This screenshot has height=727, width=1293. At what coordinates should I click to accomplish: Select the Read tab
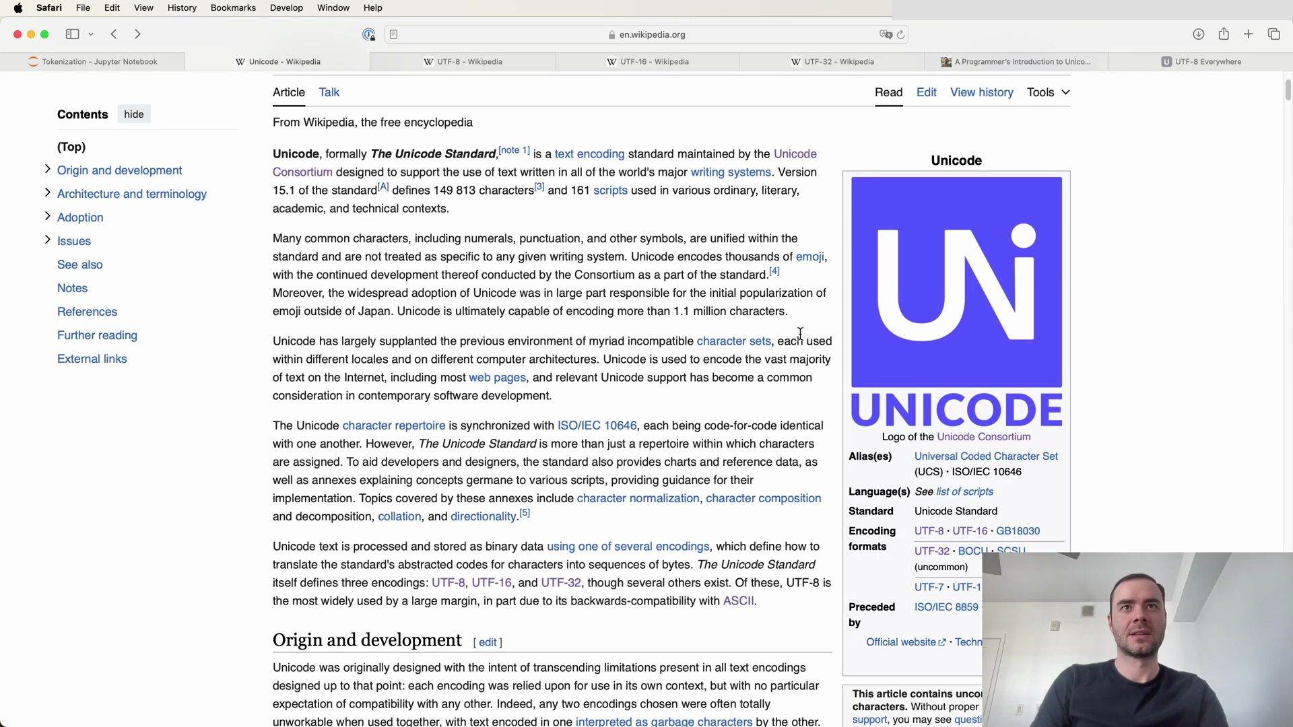coord(888,92)
